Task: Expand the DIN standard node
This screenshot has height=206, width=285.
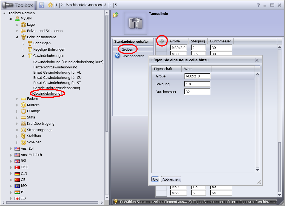Action: [x=11, y=174]
